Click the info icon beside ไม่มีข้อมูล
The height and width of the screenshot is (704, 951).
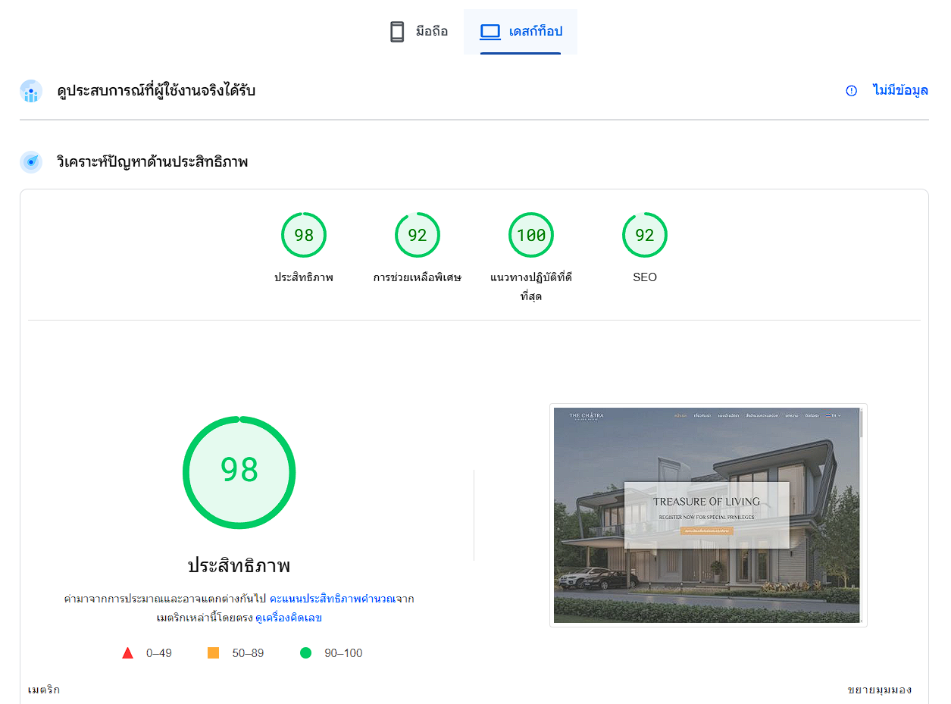pyautogui.click(x=851, y=91)
